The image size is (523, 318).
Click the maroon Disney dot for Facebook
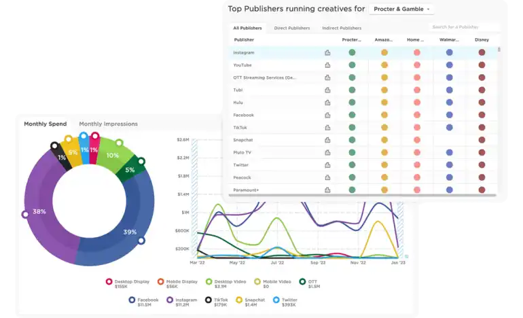(x=482, y=115)
